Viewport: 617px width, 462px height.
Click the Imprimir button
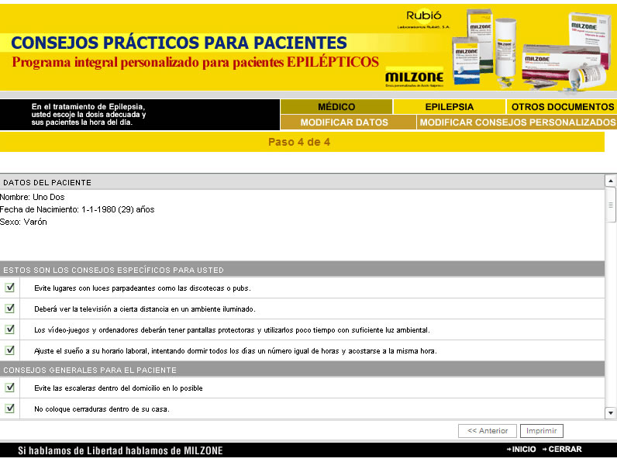542,430
